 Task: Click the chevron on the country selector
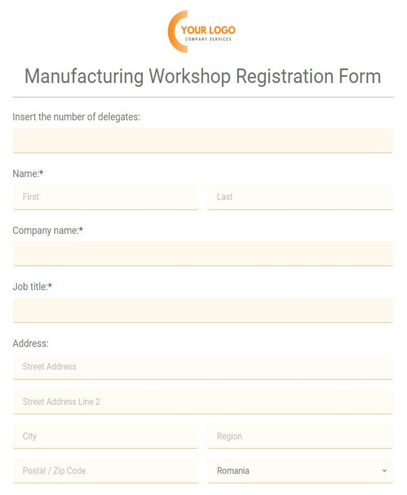coord(385,471)
